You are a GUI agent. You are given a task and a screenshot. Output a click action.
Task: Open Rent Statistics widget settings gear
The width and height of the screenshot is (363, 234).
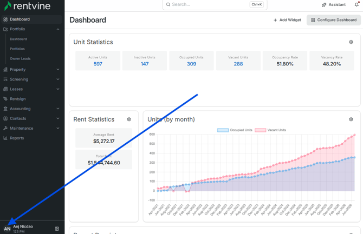tap(129, 119)
